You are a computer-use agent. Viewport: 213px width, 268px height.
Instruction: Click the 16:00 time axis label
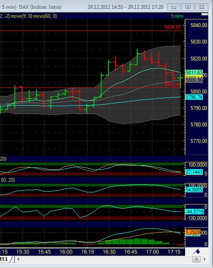(x=66, y=252)
